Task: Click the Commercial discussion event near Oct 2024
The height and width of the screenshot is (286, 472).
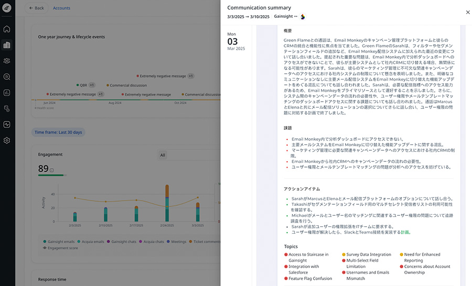Action: click(x=201, y=94)
